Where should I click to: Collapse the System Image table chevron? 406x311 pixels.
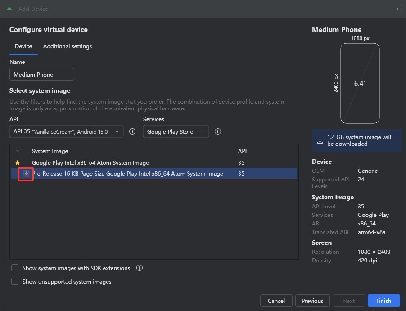pyautogui.click(x=18, y=151)
